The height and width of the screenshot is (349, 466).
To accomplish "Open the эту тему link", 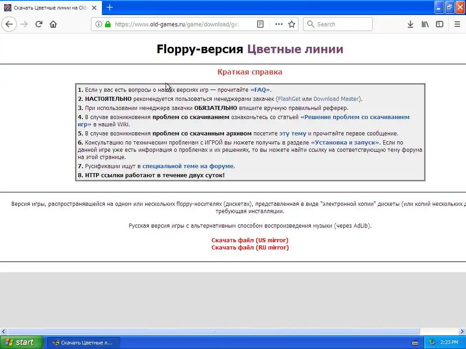I will (293, 133).
